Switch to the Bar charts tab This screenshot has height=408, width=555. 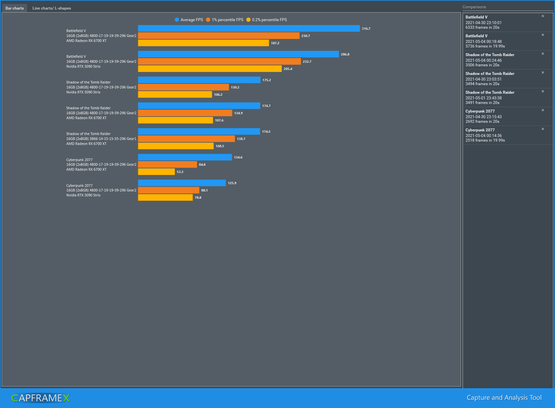coord(15,8)
